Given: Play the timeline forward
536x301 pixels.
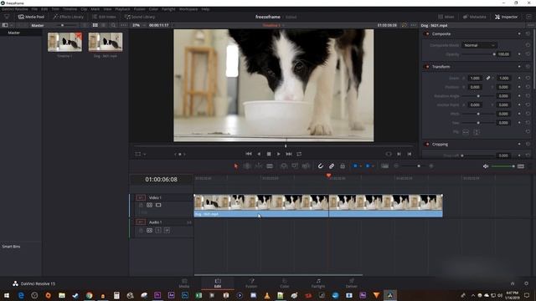Looking at the screenshot, I should coord(279,154).
